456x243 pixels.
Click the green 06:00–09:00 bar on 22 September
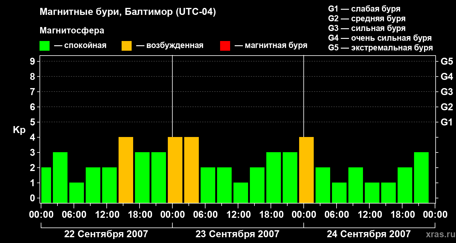[77, 193]
